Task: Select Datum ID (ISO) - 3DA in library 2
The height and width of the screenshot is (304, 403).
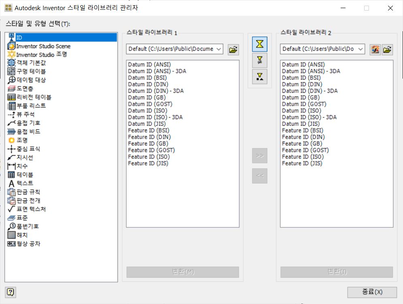Action: click(309, 117)
